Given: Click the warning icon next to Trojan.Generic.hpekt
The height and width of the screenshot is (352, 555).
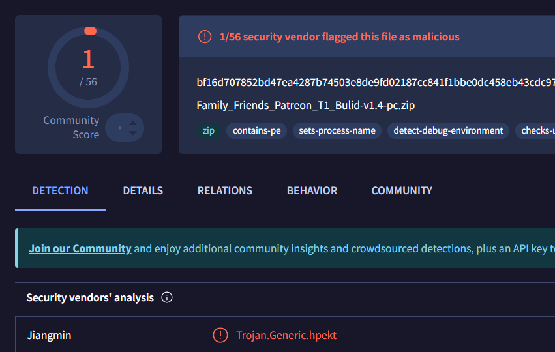Looking at the screenshot, I should tap(220, 335).
